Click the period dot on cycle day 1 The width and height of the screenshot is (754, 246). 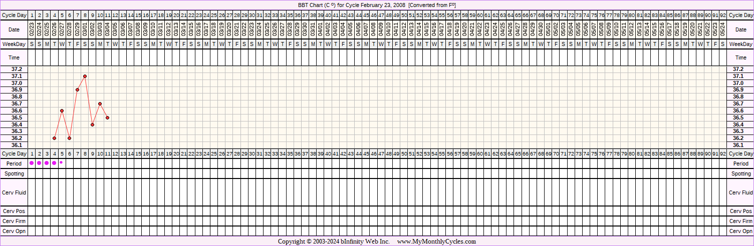tap(32, 163)
